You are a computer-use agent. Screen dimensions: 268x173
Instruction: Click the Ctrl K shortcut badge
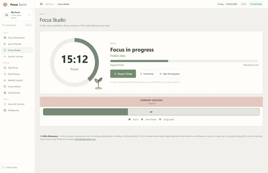pyautogui.click(x=29, y=25)
